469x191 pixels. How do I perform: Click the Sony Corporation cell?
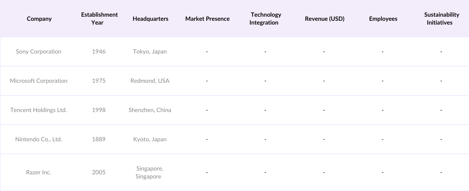(x=38, y=51)
